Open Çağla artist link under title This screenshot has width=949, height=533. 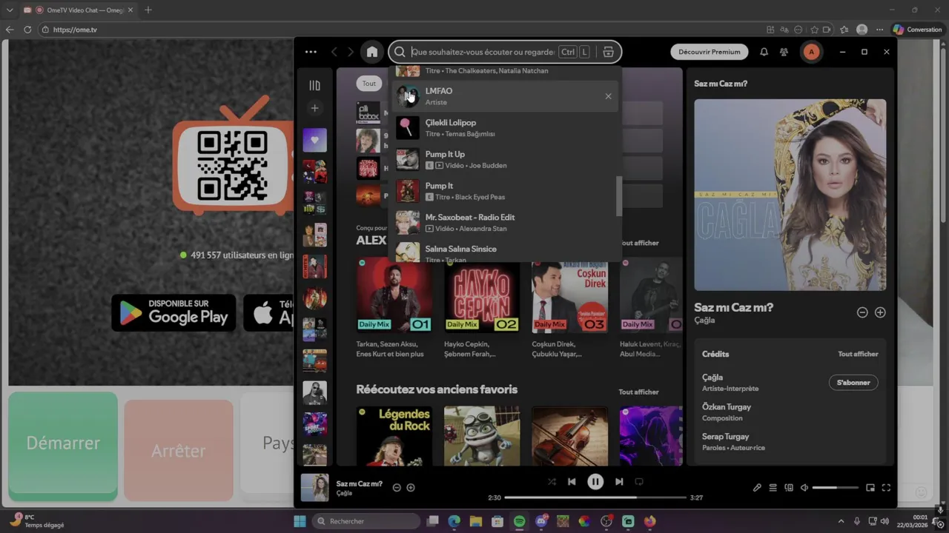tap(704, 321)
